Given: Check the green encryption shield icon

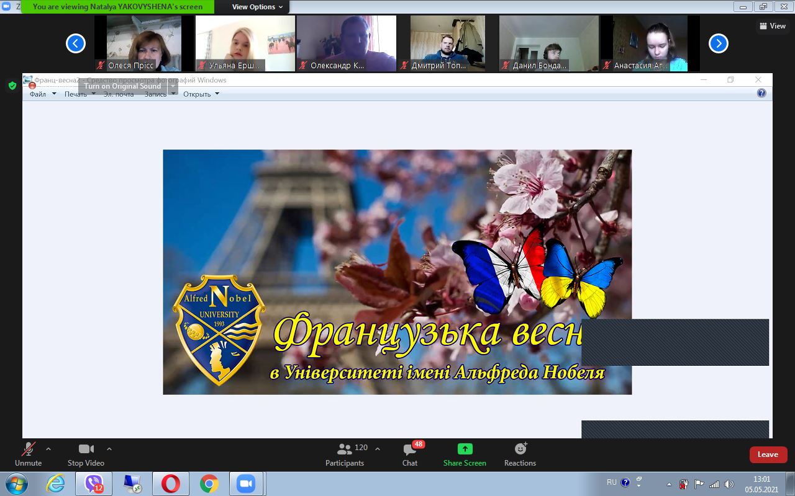Looking at the screenshot, I should [12, 86].
